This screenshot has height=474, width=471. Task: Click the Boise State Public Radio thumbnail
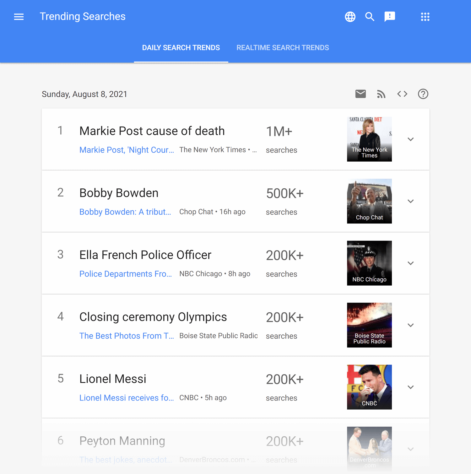[x=369, y=325]
